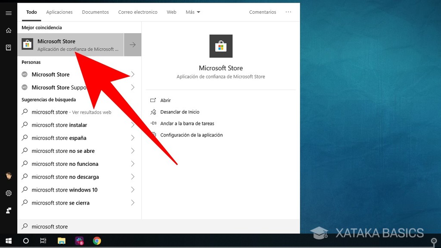Viewport: 441px width, 248px height.
Task: Select the Microsoft Store best match result
Action: tap(71, 45)
